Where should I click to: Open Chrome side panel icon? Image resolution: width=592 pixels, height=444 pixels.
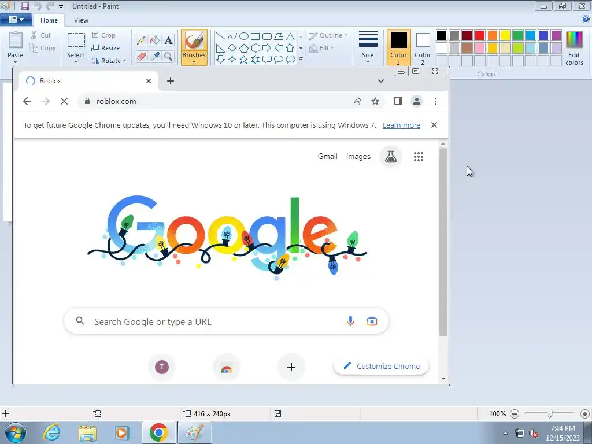click(x=398, y=101)
